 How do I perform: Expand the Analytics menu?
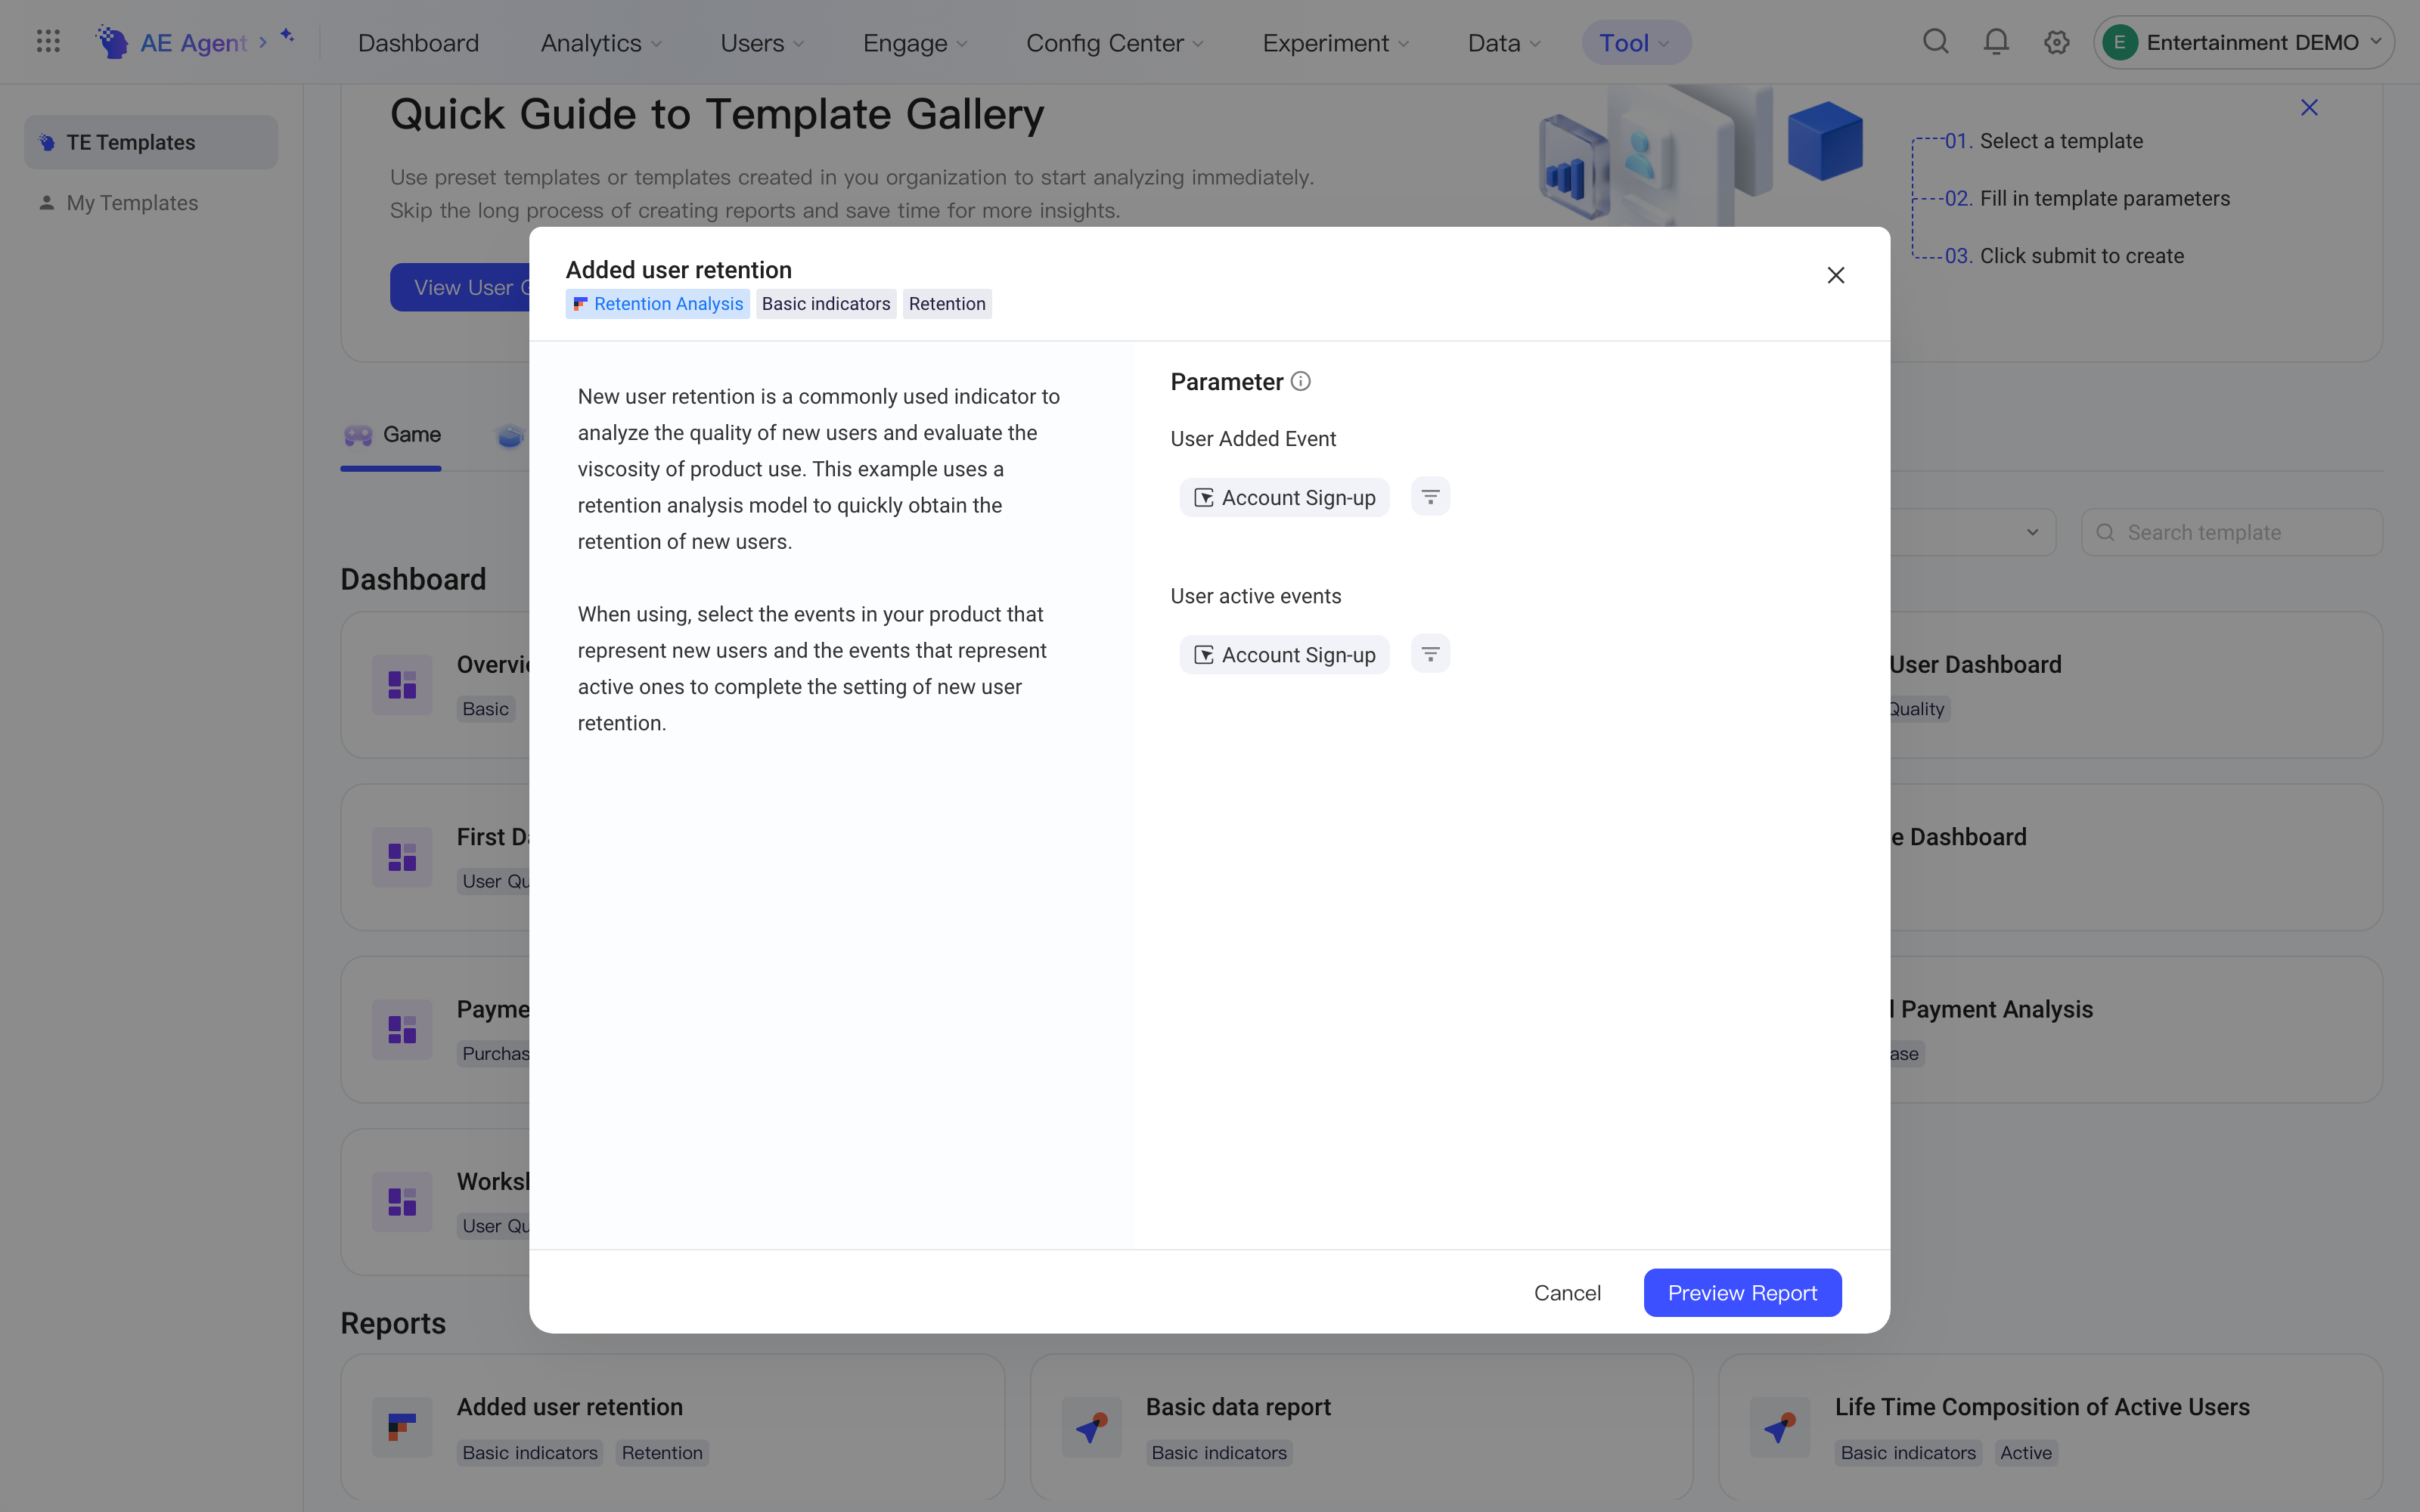(x=601, y=43)
